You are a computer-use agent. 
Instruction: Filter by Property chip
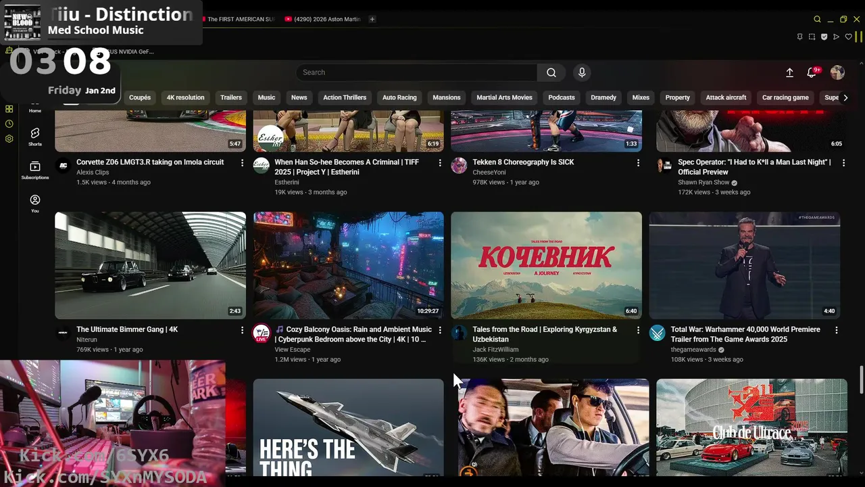pyautogui.click(x=678, y=97)
